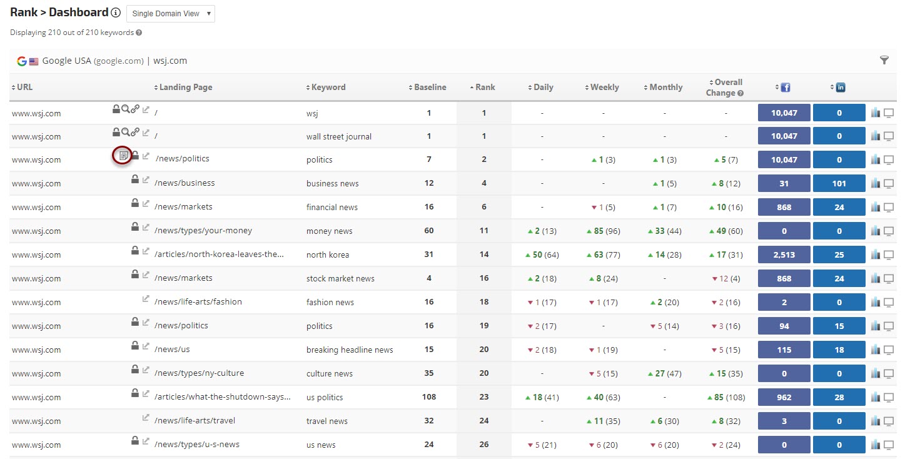Sort by the Facebook column header
Screen dimensions: 910x459
pyautogui.click(x=784, y=88)
